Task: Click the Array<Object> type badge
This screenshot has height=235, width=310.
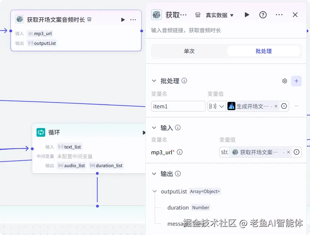Action: [205, 191]
